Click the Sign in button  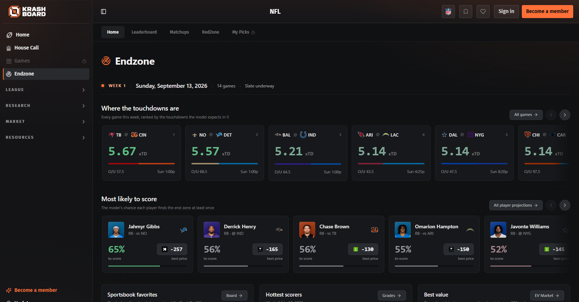[x=506, y=12]
